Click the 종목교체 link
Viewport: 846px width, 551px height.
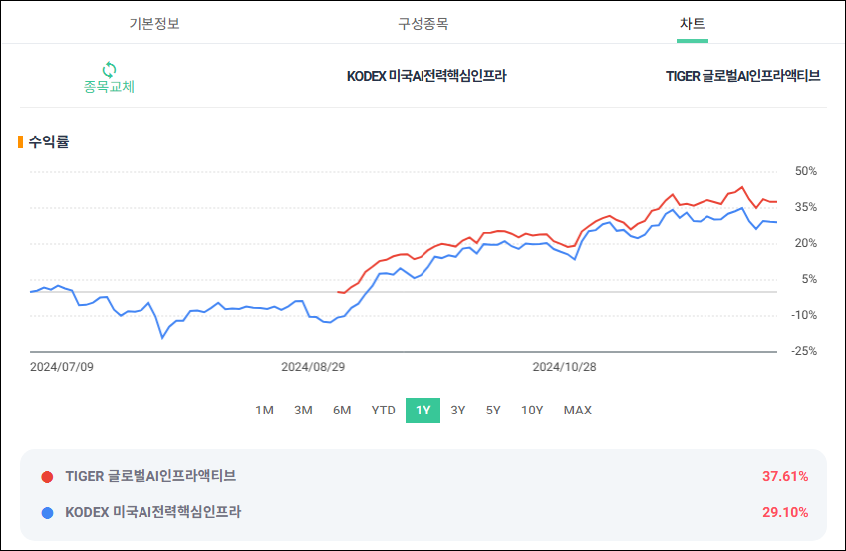[109, 86]
